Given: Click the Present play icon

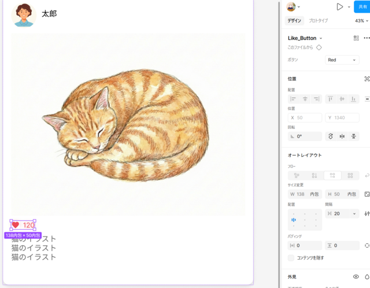Looking at the screenshot, I should pos(340,7).
